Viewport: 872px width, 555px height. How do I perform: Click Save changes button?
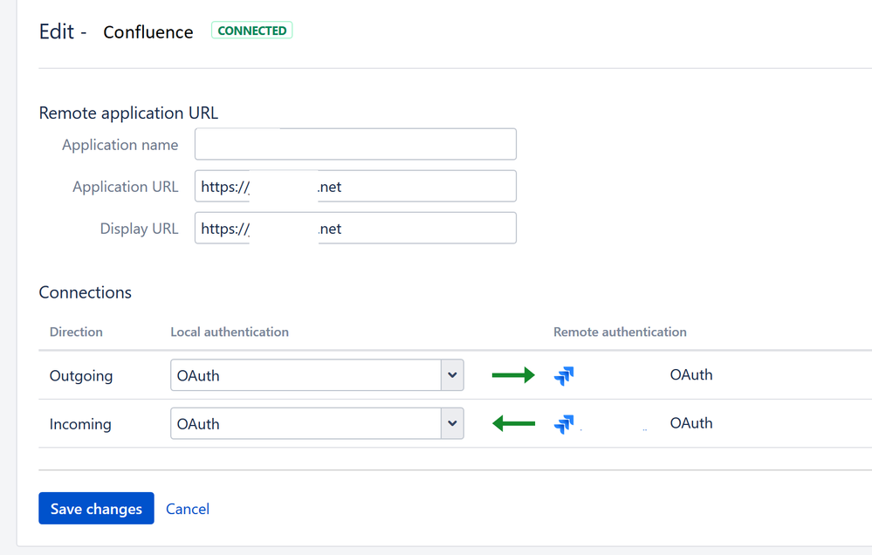96,508
